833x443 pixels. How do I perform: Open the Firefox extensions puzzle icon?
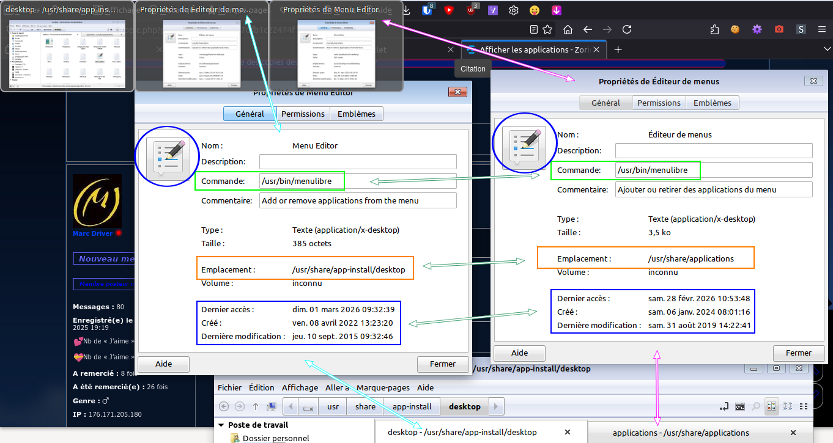coord(714,29)
